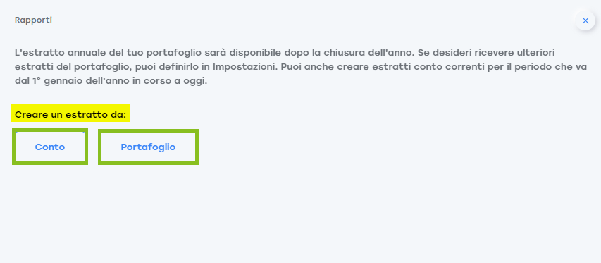601x263 pixels.
Task: Dismiss the reports panel using the round close button
Action: point(585,20)
